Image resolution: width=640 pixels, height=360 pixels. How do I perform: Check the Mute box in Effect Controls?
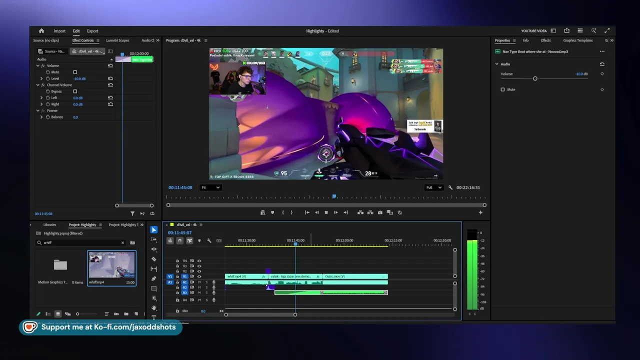[75, 72]
